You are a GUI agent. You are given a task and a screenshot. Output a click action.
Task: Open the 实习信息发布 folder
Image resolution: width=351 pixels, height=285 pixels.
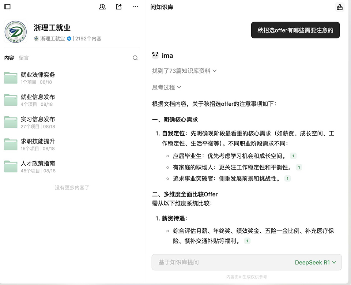click(38, 119)
